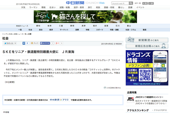
Task: Open 新聞購読のご案内 banner
Action: pyautogui.click(x=147, y=40)
